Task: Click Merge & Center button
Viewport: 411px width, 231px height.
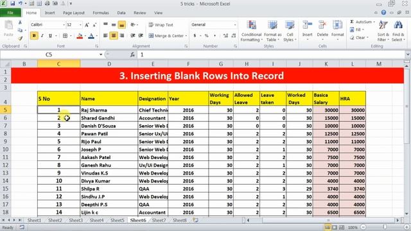Action: tap(166, 36)
